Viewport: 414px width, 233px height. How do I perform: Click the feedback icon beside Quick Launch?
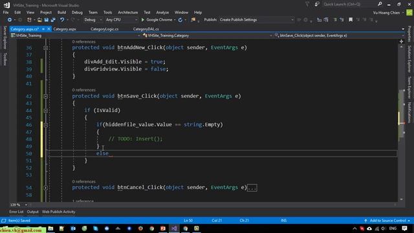317,4
